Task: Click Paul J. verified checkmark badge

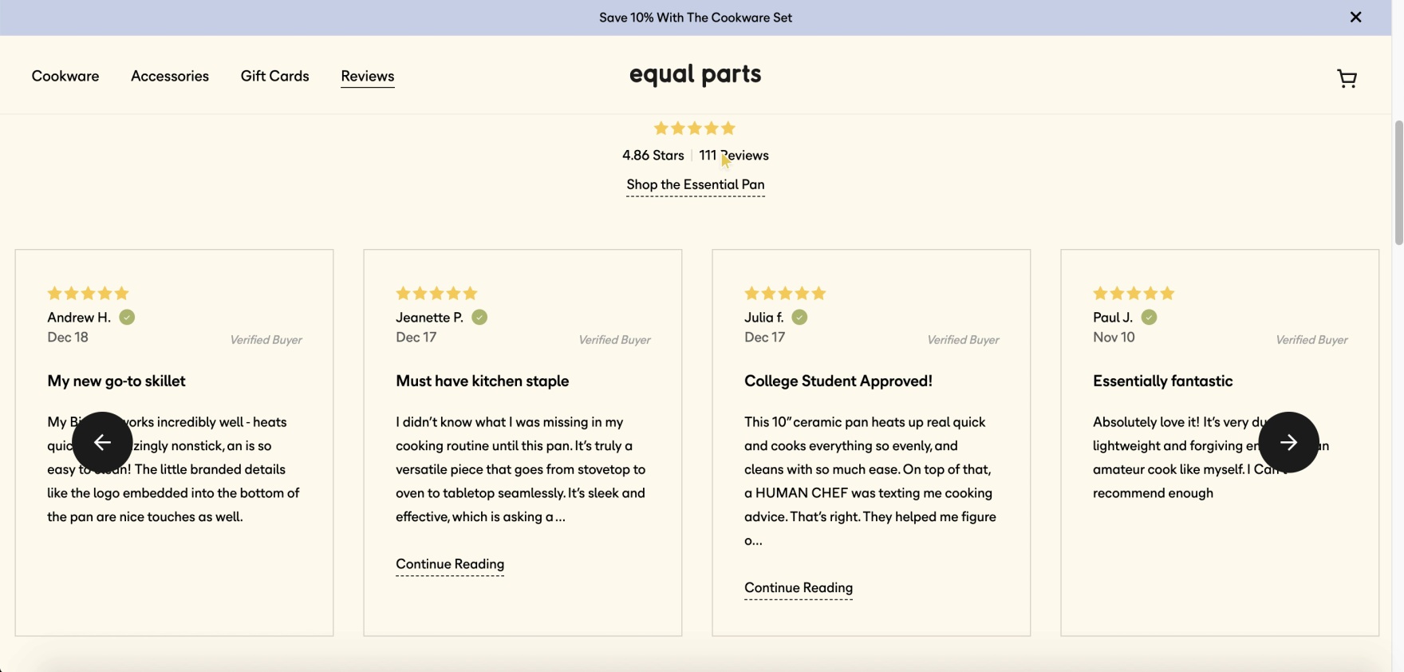Action: (x=1149, y=318)
